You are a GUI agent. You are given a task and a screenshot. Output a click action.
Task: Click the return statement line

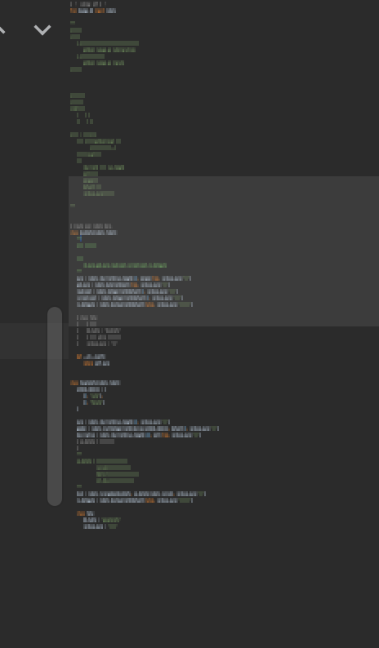96,363
